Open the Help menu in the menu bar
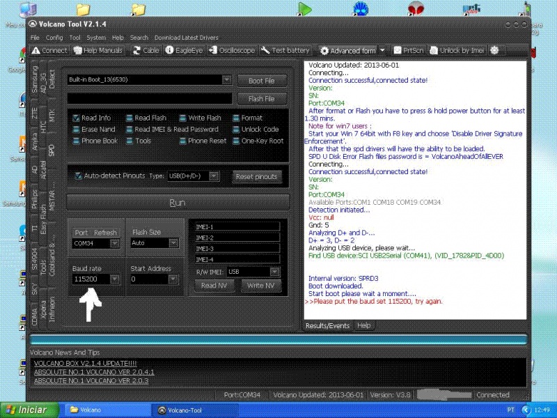The height and width of the screenshot is (418, 557). click(x=118, y=38)
